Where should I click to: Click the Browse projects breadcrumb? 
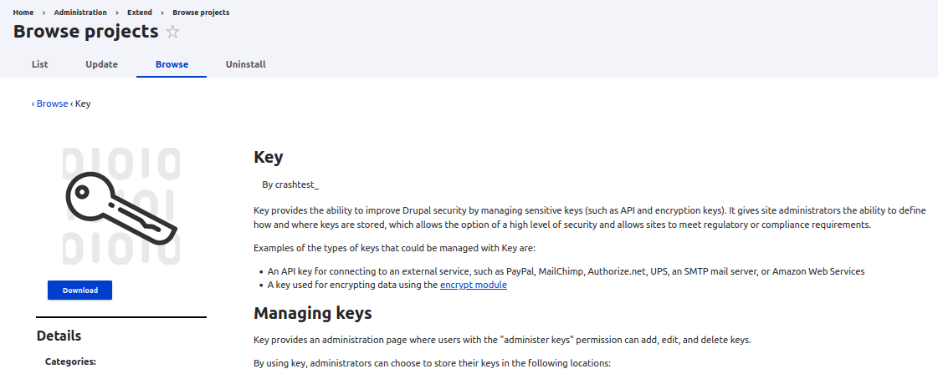click(x=201, y=13)
